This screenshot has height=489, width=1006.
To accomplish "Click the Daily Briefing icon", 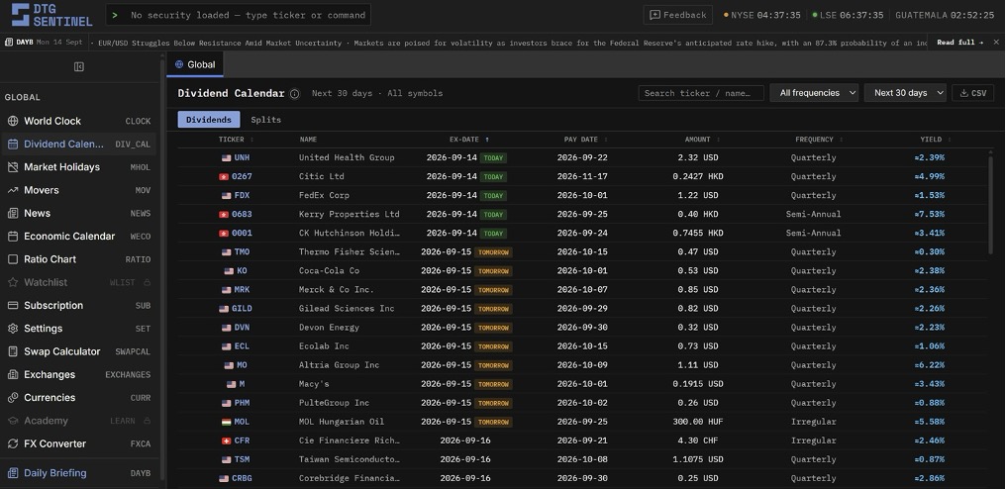I will [12, 473].
